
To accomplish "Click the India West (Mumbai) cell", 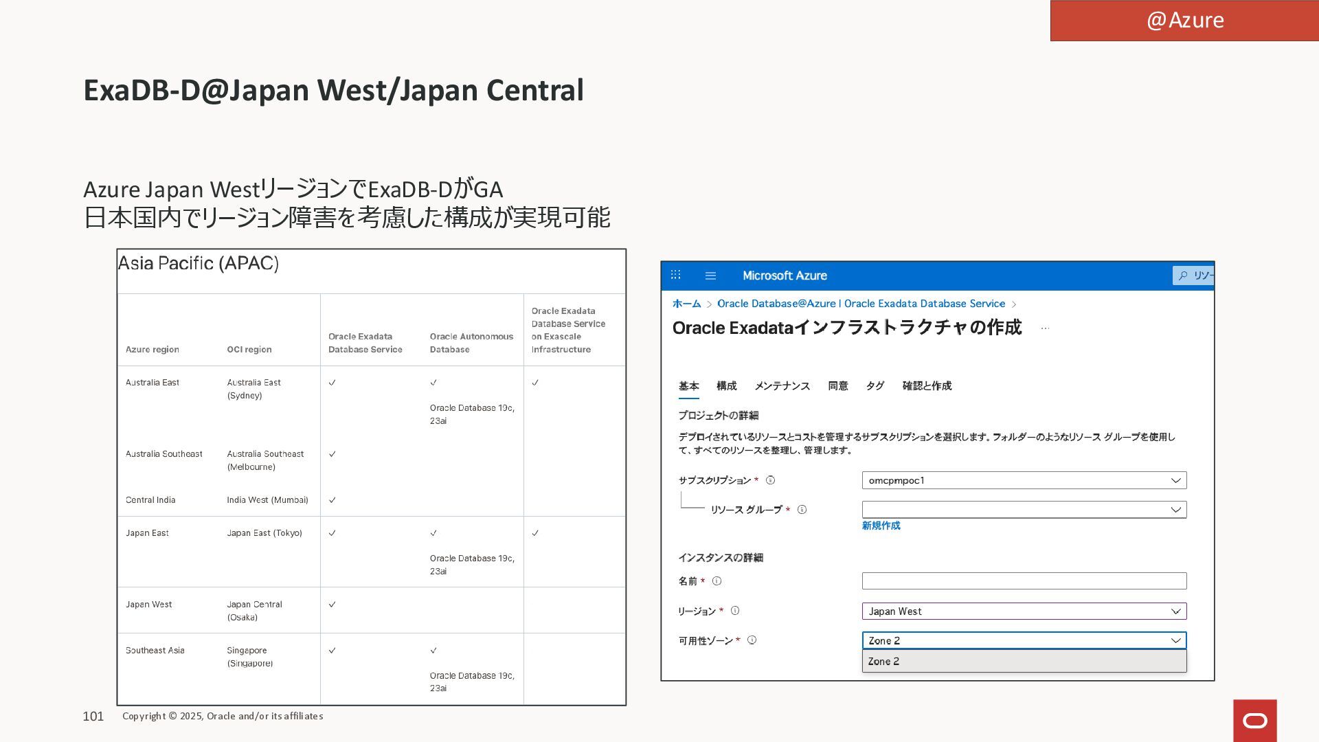I will (267, 500).
